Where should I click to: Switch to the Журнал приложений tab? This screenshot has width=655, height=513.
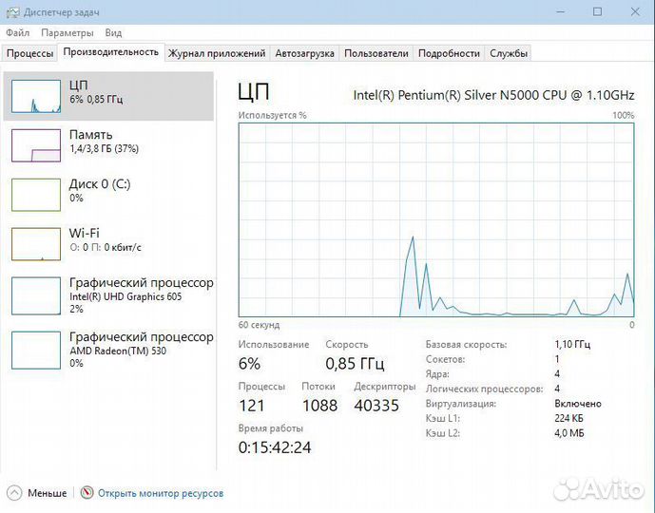point(217,53)
